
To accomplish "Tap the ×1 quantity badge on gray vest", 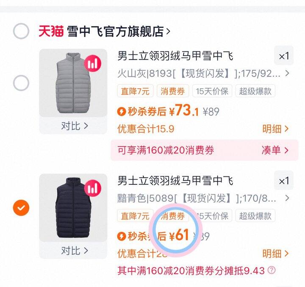I will pyautogui.click(x=283, y=56).
